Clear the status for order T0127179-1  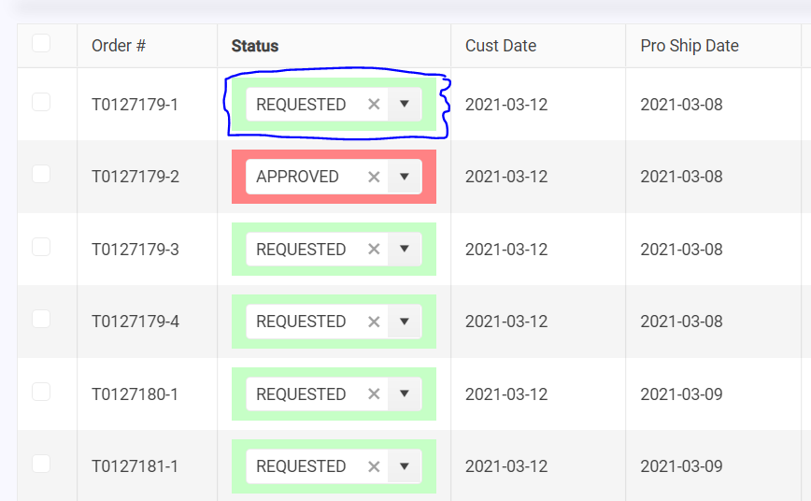(374, 105)
